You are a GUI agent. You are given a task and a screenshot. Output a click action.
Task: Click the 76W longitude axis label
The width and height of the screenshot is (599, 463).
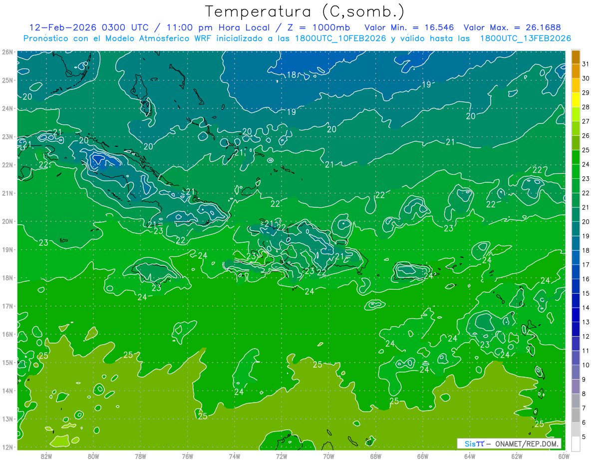188,456
